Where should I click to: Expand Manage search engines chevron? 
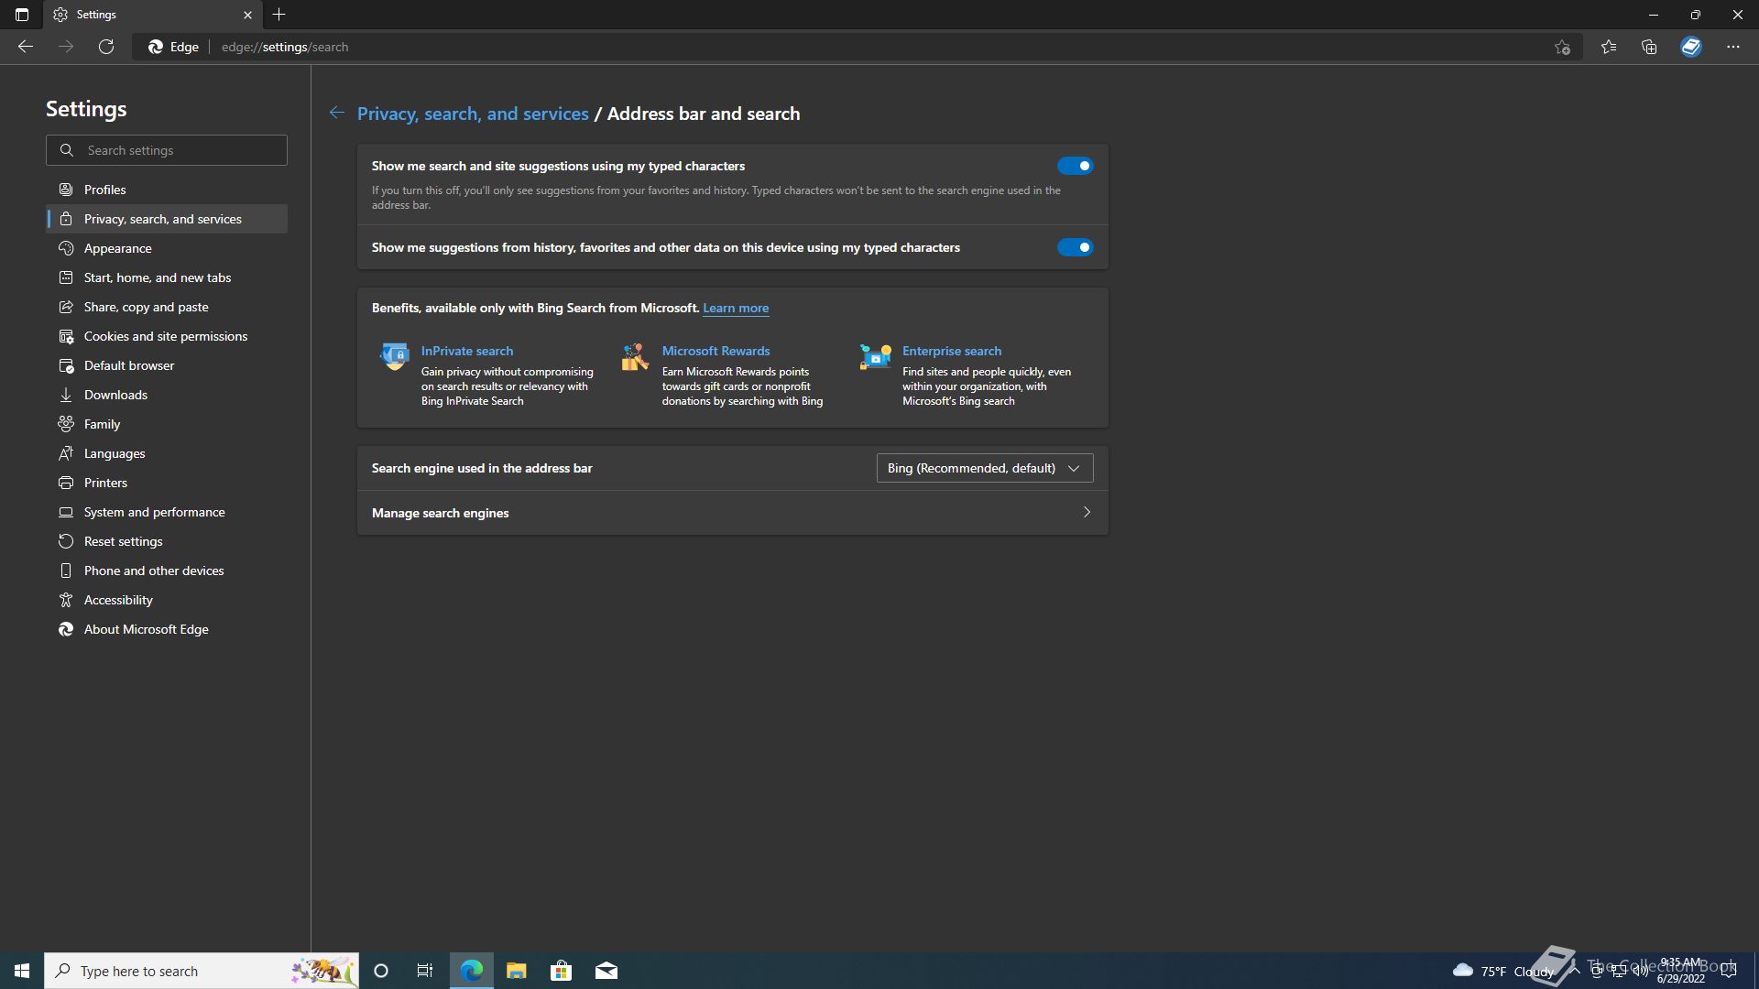pos(1087,512)
